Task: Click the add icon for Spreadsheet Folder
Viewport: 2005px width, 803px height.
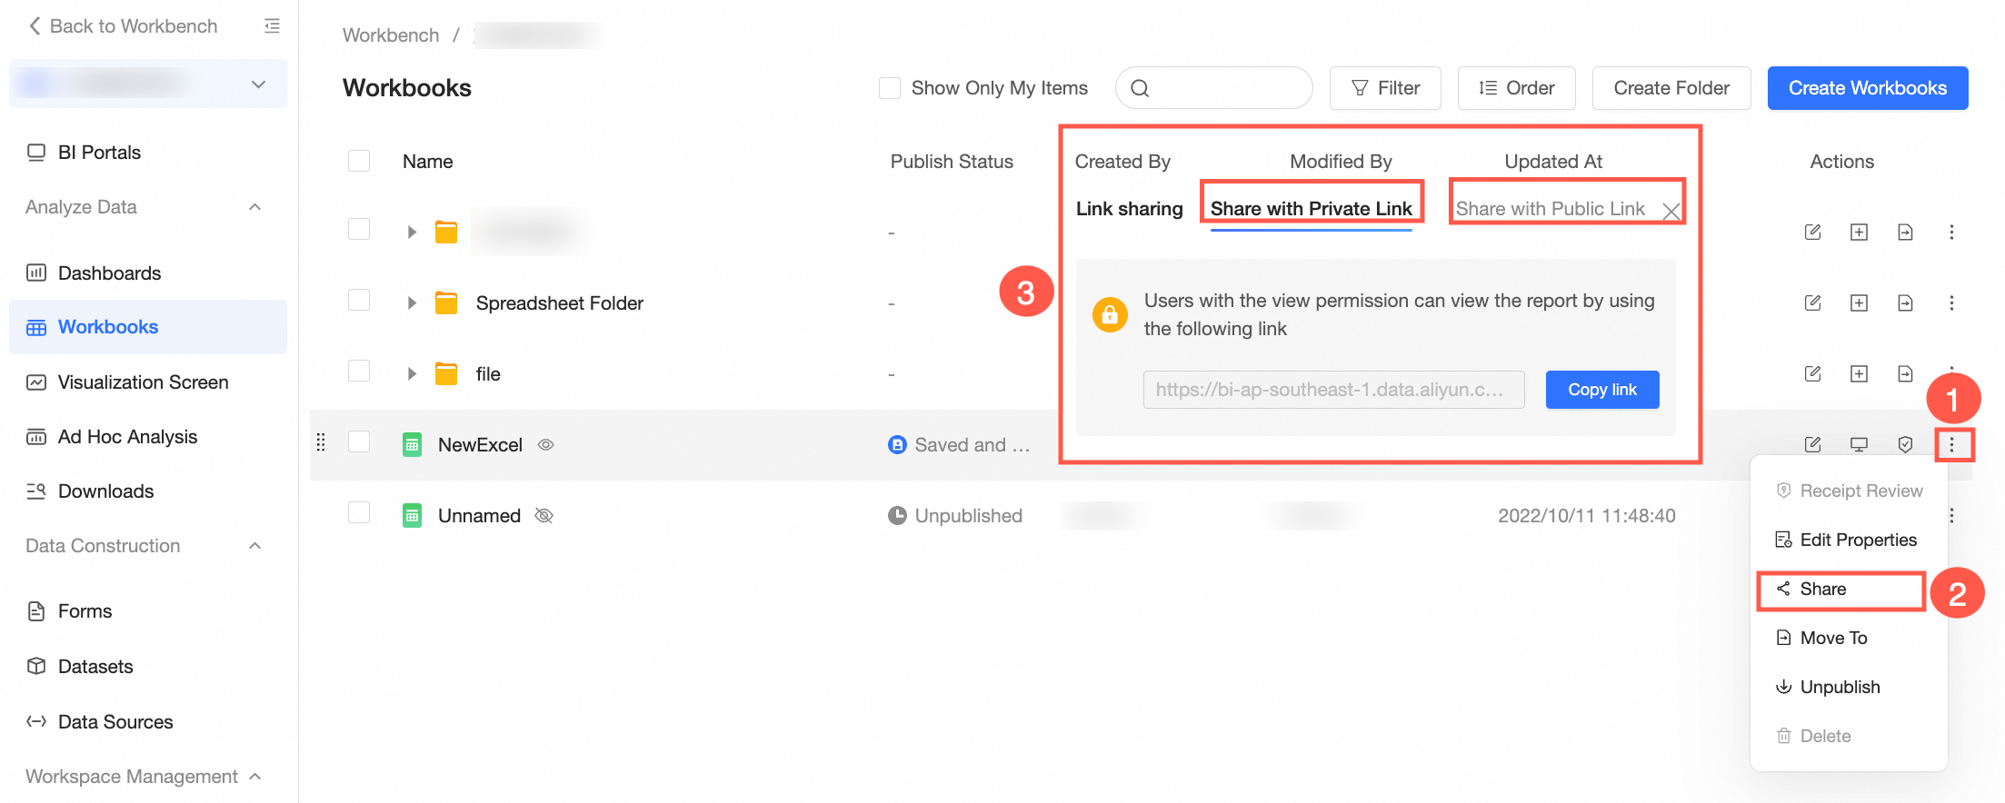Action: point(1859,302)
